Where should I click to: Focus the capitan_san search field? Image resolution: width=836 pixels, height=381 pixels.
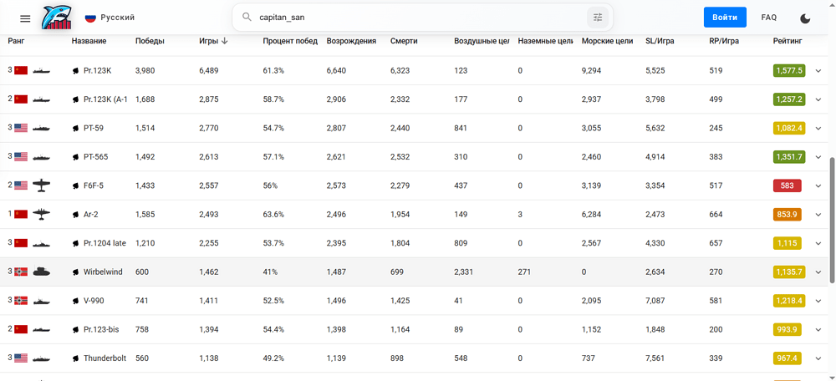pos(418,17)
